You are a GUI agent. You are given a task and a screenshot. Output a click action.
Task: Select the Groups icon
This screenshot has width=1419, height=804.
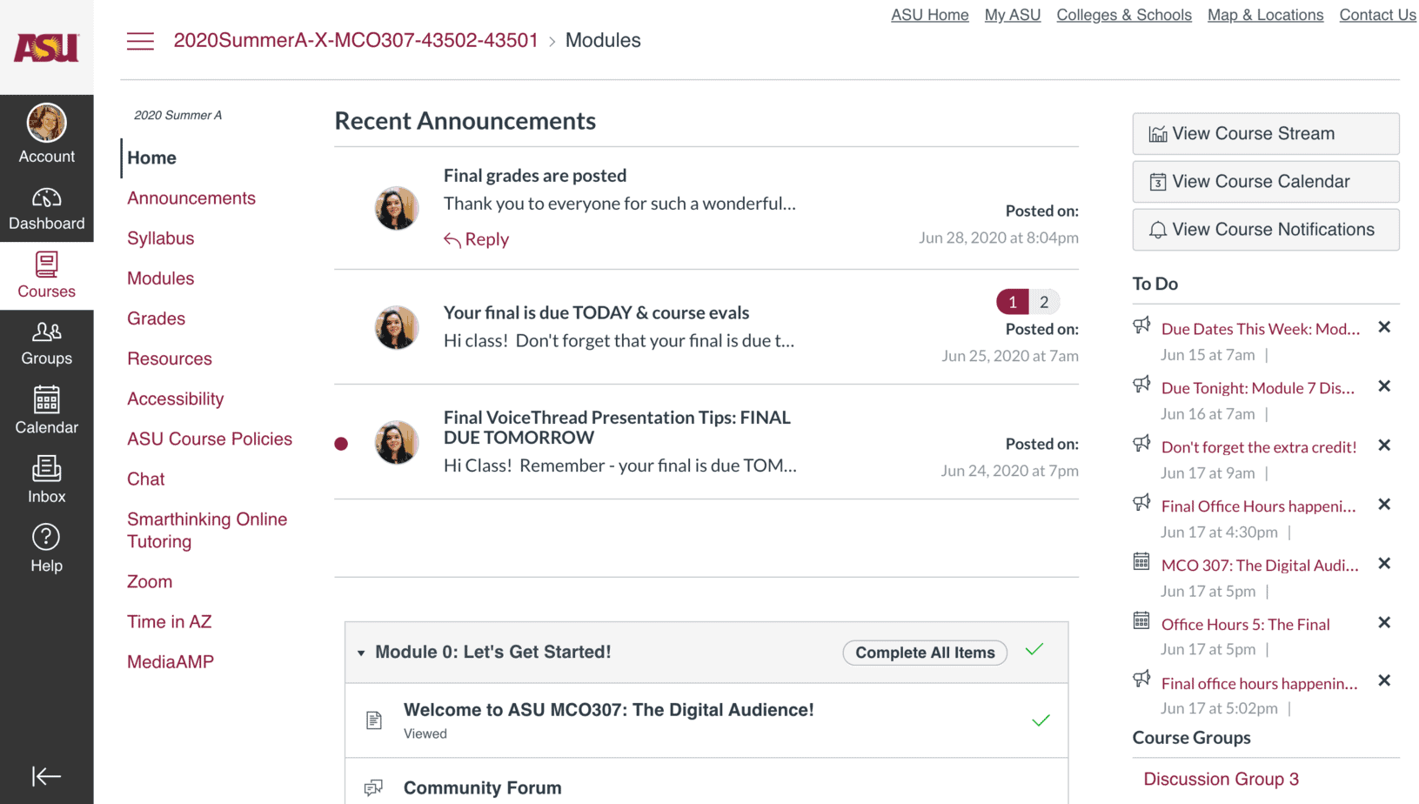click(46, 342)
